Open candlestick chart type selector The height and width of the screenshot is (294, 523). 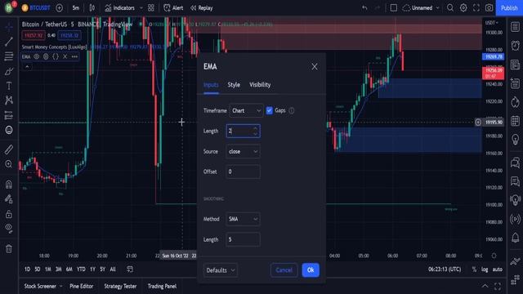(92, 8)
